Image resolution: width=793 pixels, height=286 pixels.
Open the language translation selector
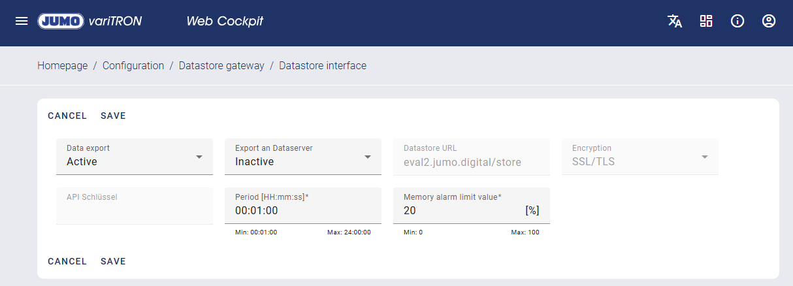coord(675,21)
